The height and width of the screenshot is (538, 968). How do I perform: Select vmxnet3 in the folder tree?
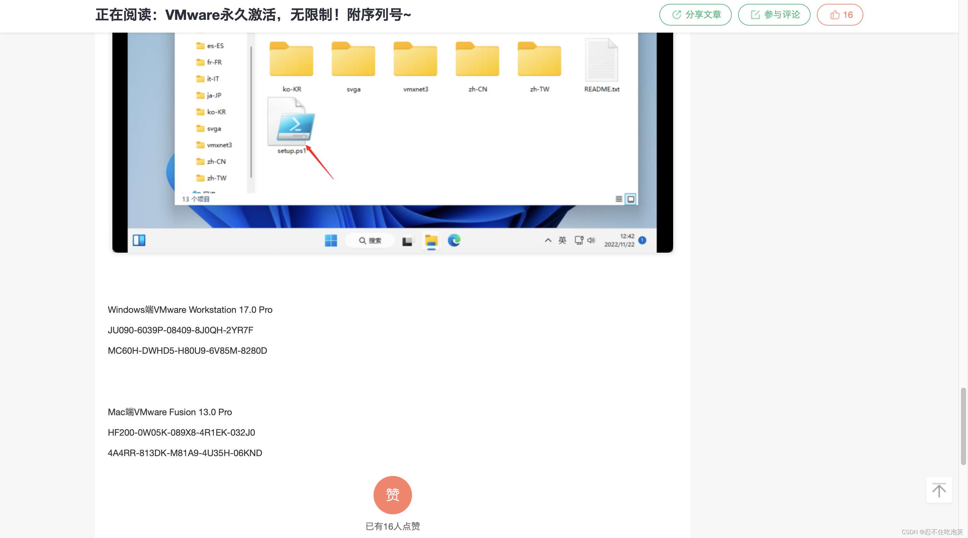(x=214, y=145)
